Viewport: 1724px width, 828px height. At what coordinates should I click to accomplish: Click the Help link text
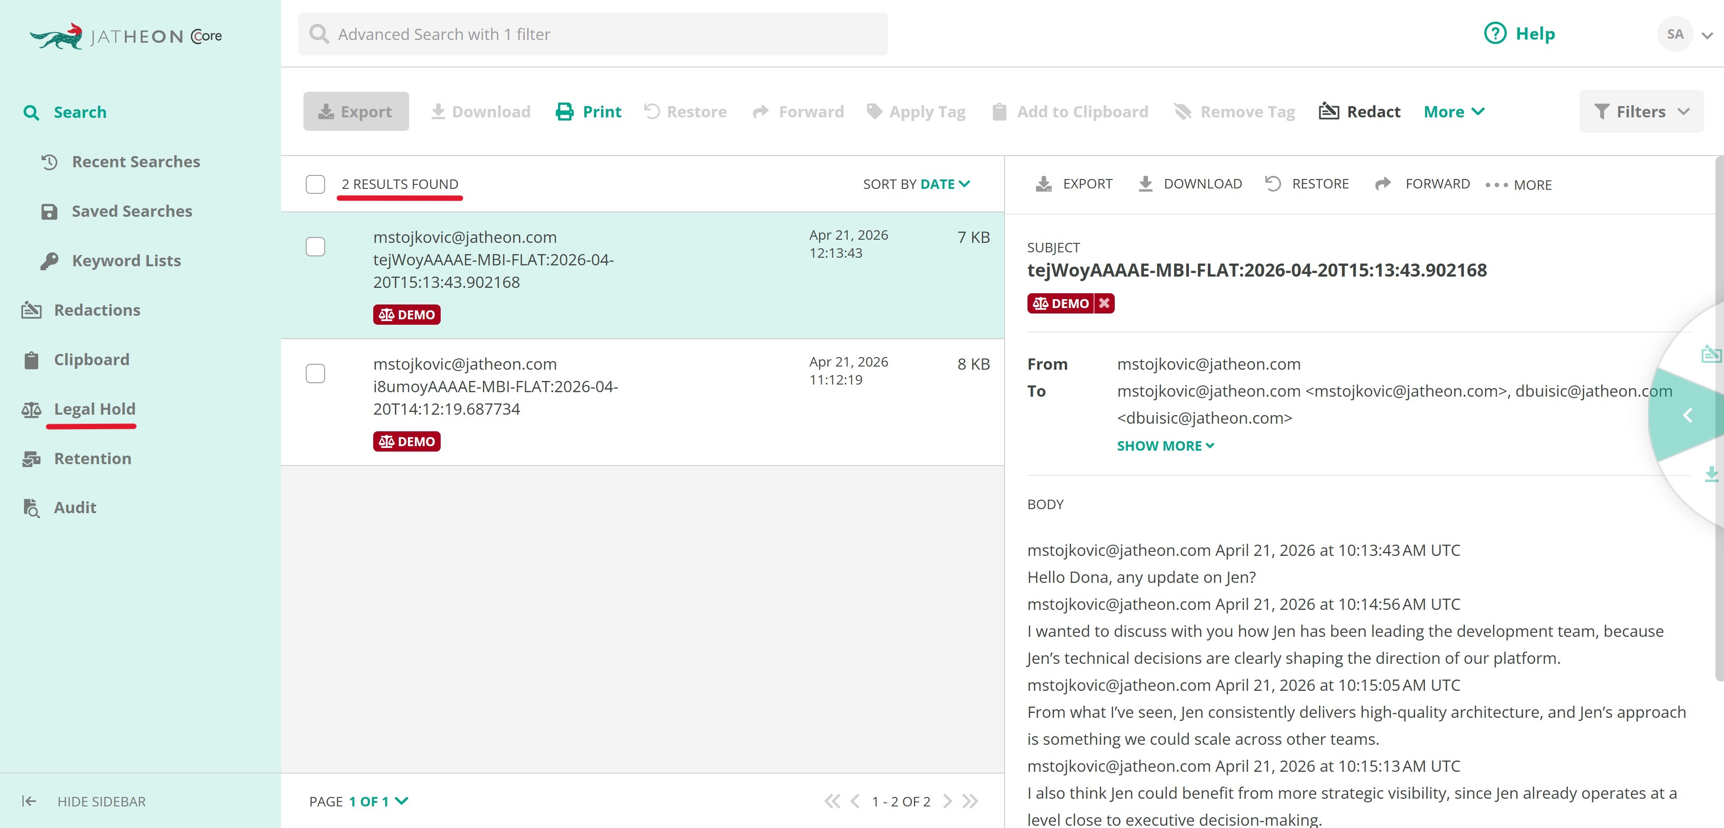point(1535,33)
